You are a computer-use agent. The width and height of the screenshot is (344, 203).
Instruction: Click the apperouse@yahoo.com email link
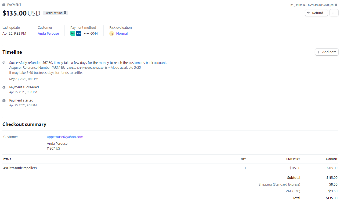65,137
